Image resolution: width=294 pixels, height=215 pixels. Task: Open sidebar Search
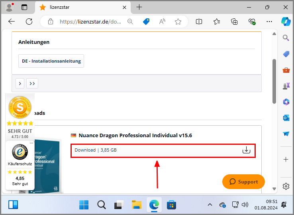(286, 38)
